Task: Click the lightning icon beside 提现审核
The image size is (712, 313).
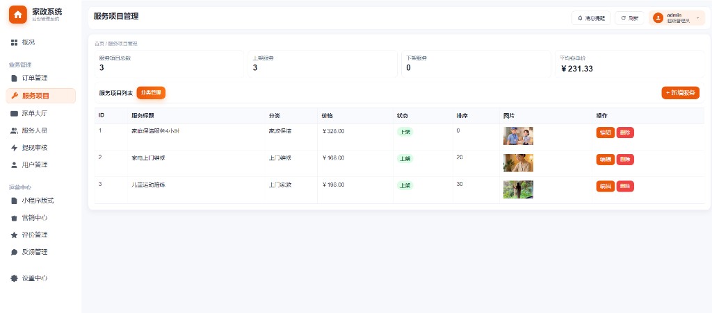Action: click(14, 148)
